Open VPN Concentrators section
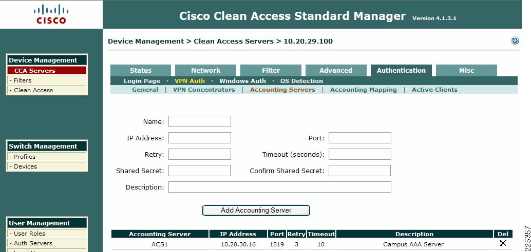 tap(204, 90)
